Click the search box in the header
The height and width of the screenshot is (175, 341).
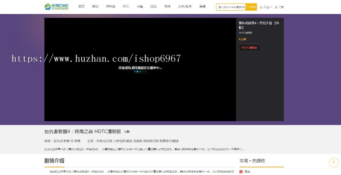(x=231, y=7)
